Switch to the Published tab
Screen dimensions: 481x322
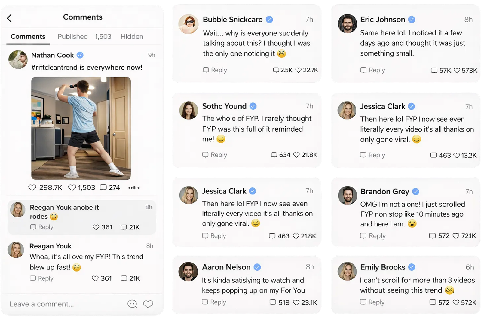click(73, 37)
